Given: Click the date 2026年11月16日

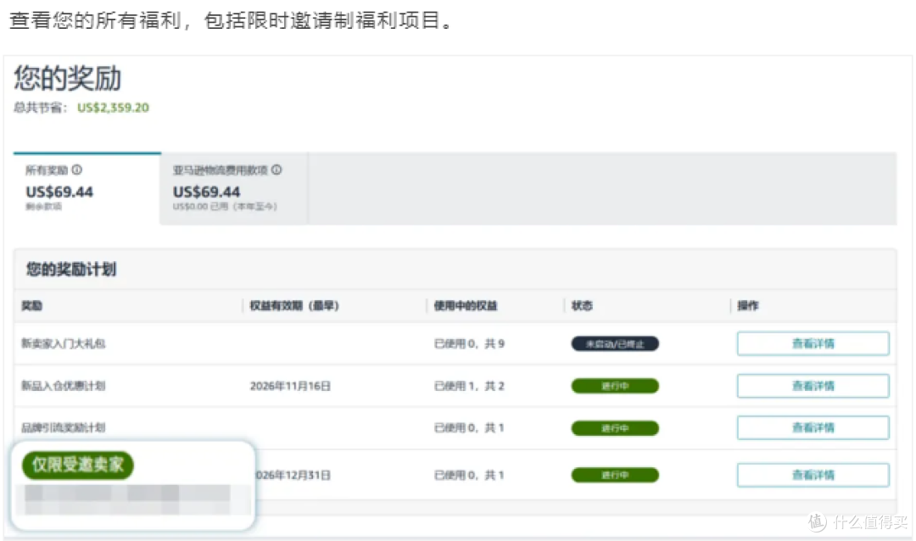Looking at the screenshot, I should pyautogui.click(x=290, y=386).
